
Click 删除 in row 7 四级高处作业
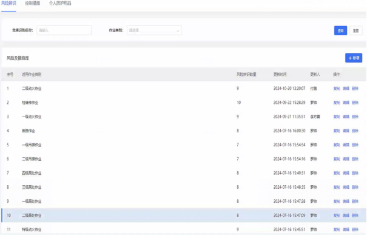355,173
